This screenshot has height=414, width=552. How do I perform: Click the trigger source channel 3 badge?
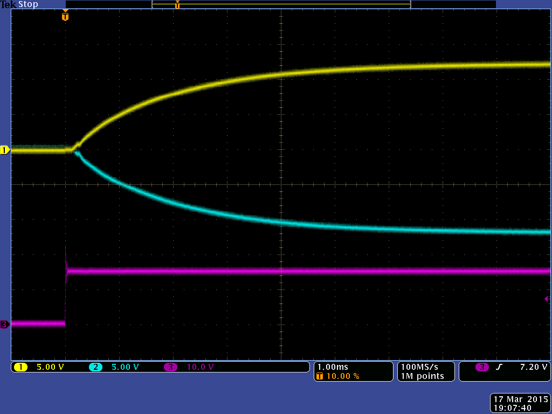click(482, 367)
